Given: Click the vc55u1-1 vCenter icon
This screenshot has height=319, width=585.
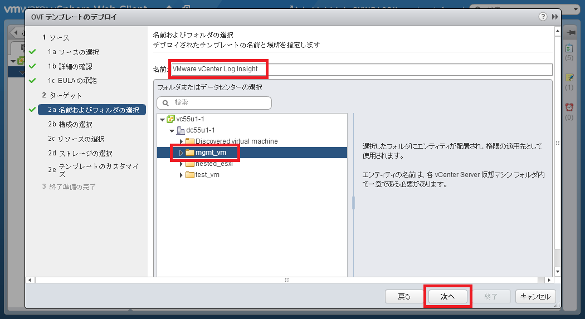Looking at the screenshot, I should pos(170,119).
